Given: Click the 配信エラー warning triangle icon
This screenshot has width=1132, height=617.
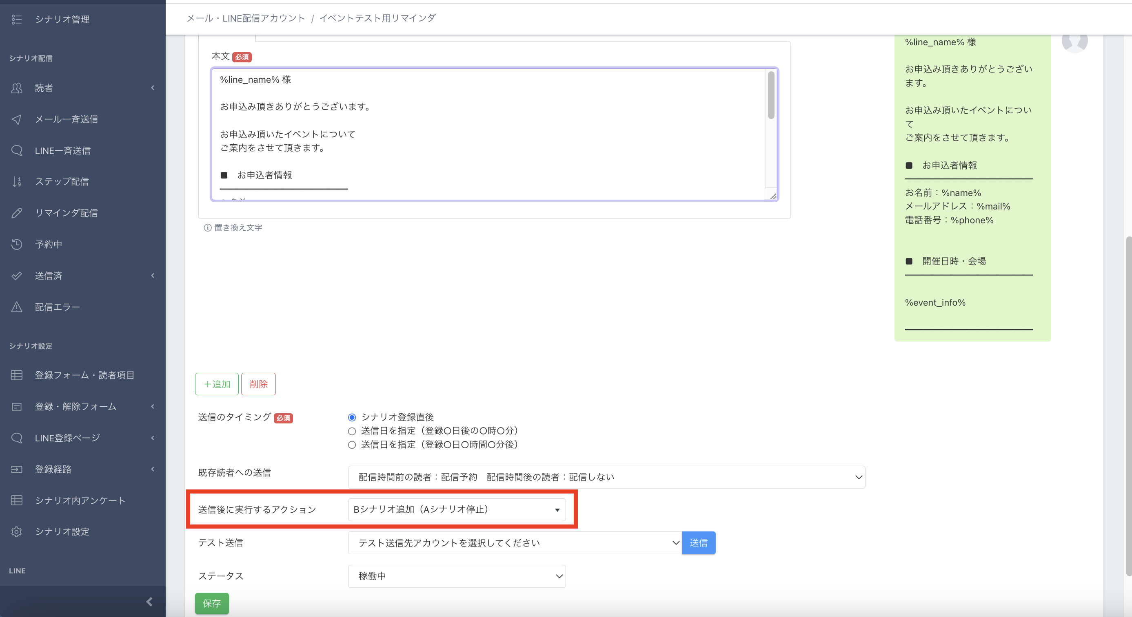Looking at the screenshot, I should [17, 307].
